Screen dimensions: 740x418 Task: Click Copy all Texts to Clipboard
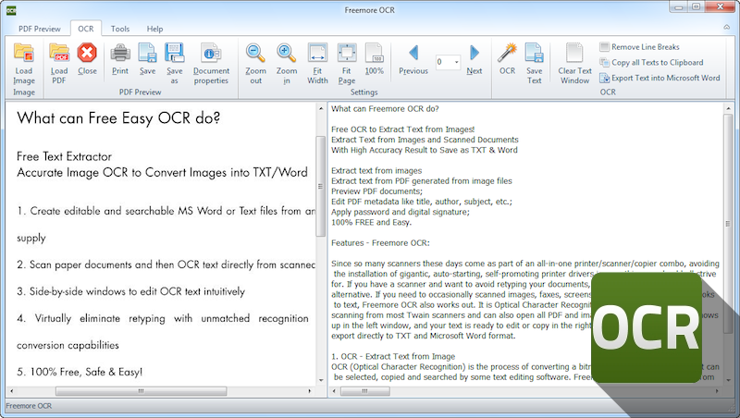pos(651,62)
